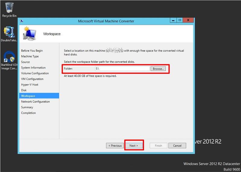Image resolution: width=241 pixels, height=172 pixels.
Task: Open the Machine Type step
Action: click(30, 56)
